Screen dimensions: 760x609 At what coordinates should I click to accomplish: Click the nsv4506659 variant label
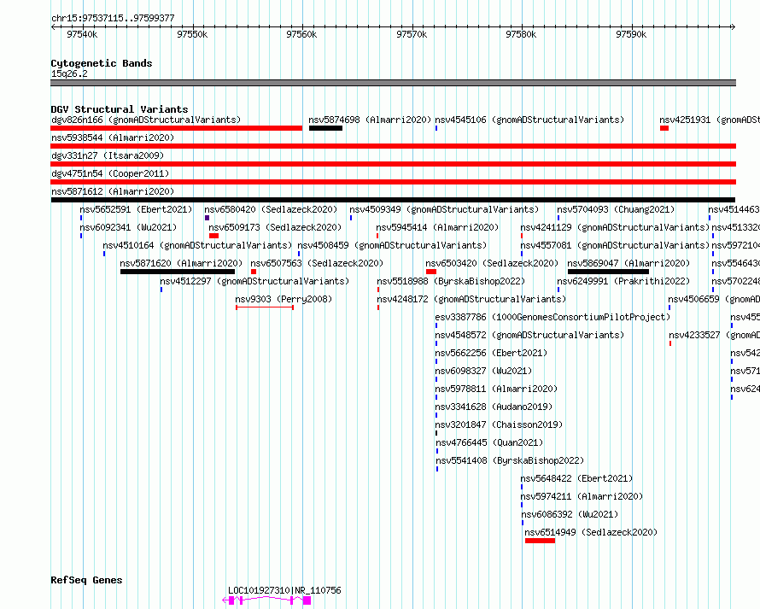tap(714, 299)
